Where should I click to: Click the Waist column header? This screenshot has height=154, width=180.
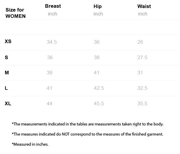144,6
